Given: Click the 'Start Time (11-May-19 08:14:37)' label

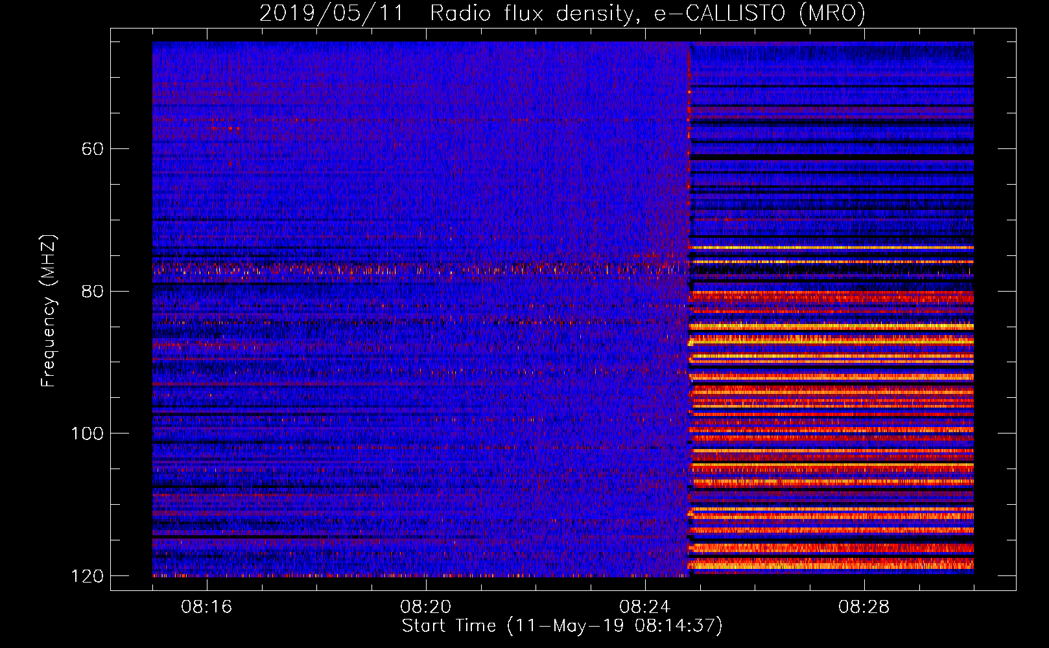Looking at the screenshot, I should 562,626.
